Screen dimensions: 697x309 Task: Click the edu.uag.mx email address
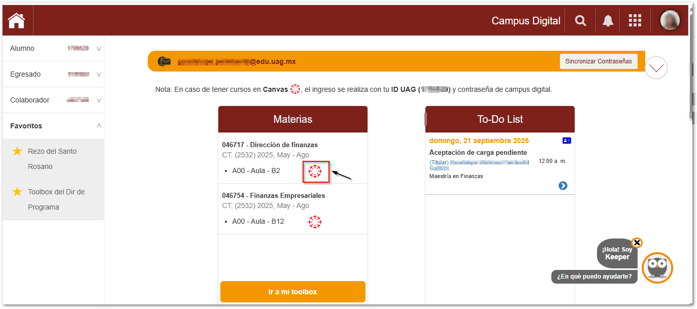[x=237, y=61]
